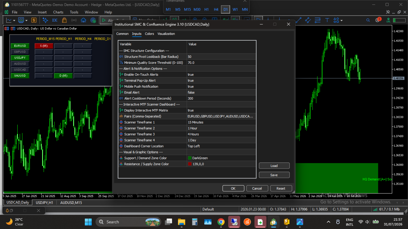Toggle the Email Alert false value
408x229 pixels.
pos(221,92)
